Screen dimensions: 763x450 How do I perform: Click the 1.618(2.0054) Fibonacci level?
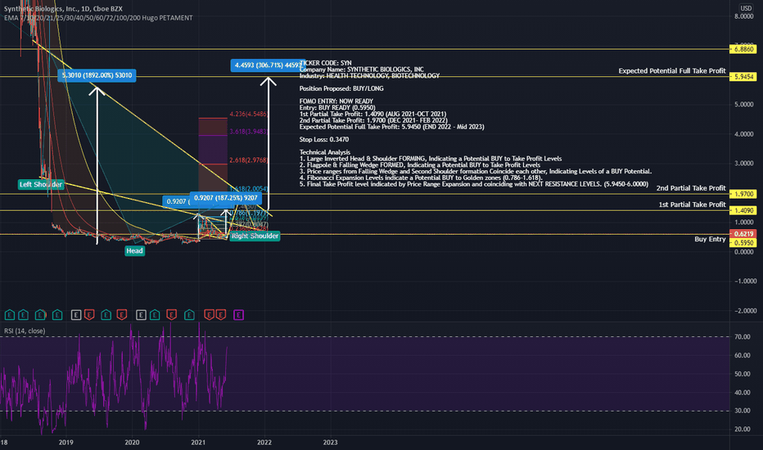coord(249,189)
